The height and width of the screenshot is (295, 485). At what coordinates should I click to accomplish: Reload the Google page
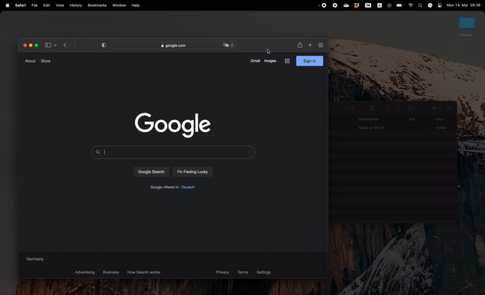coord(232,45)
